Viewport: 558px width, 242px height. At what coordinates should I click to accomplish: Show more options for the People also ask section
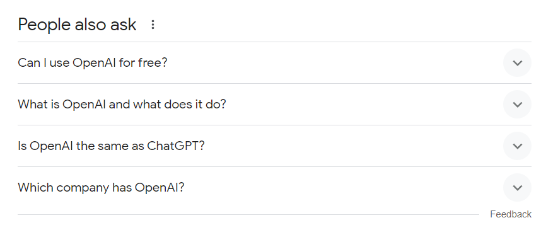153,25
